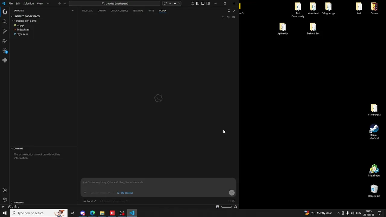The height and width of the screenshot is (217, 386).
Task: Open the View menu
Action: click(40, 3)
